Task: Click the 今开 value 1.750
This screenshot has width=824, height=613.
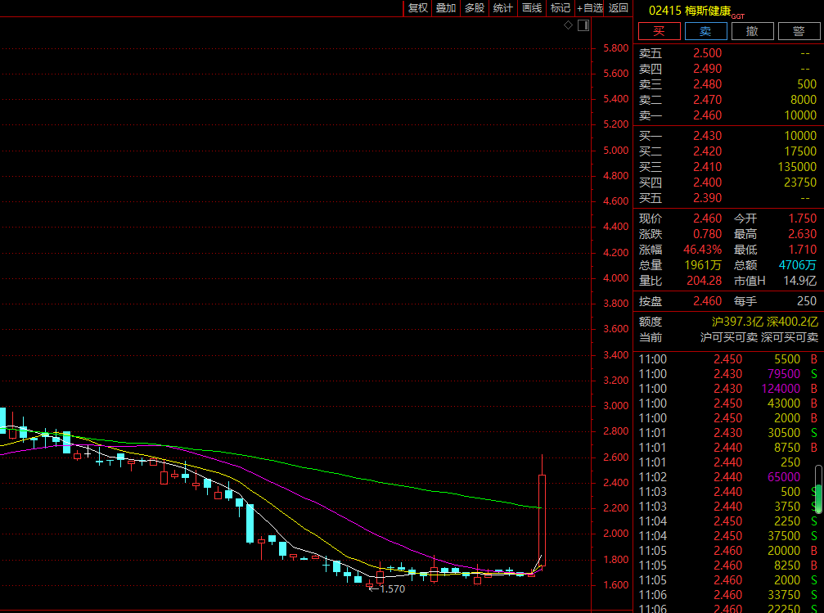Action: pos(802,219)
